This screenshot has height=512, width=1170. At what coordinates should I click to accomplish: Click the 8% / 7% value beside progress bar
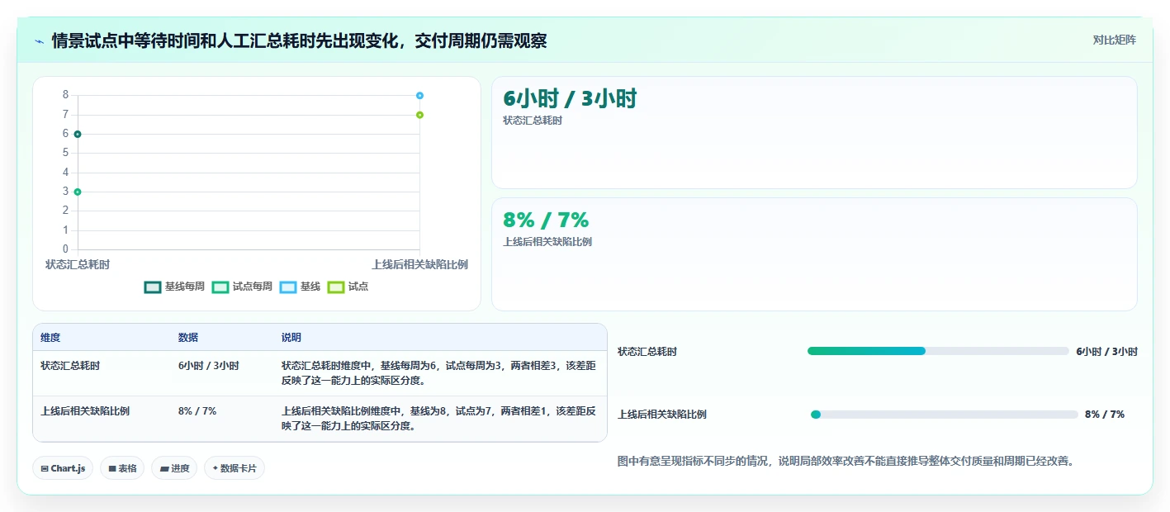coord(1105,415)
